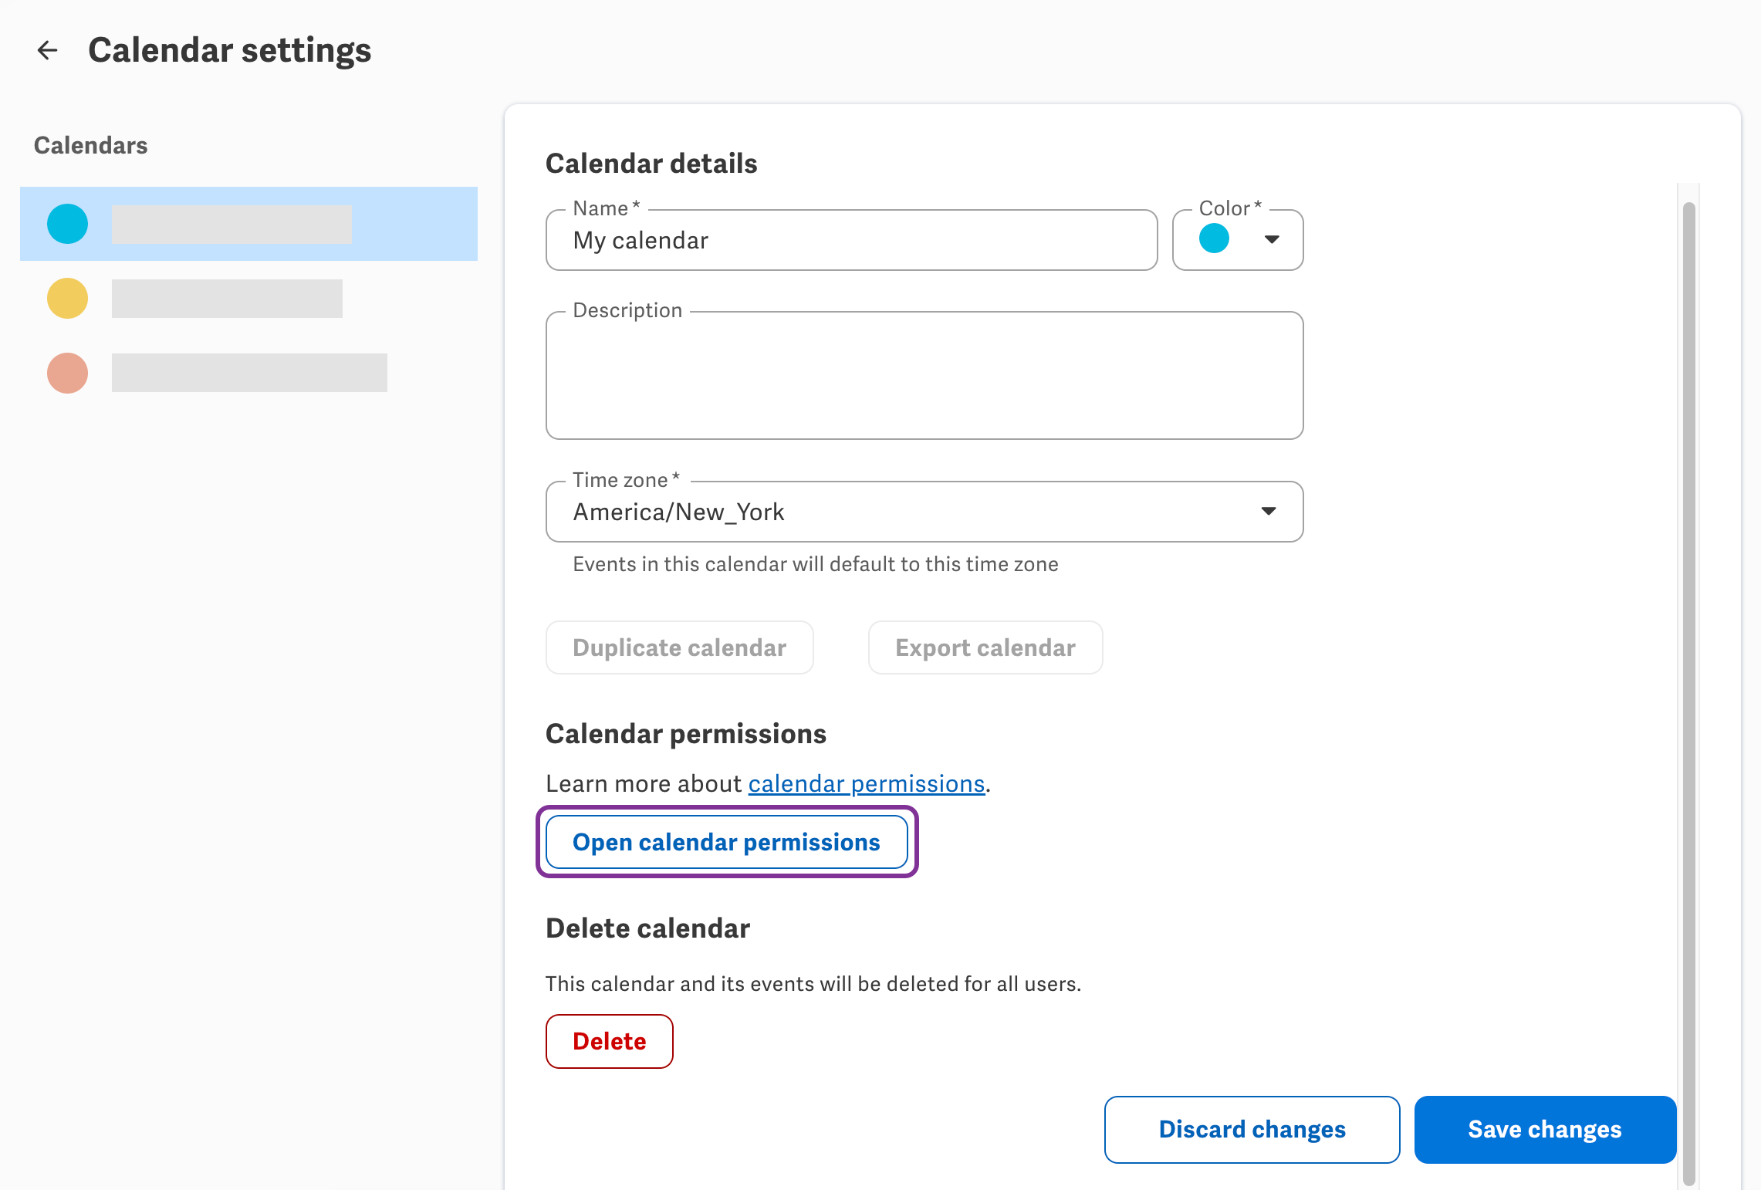Click Open calendar permissions button
The width and height of the screenshot is (1761, 1190).
pos(727,842)
